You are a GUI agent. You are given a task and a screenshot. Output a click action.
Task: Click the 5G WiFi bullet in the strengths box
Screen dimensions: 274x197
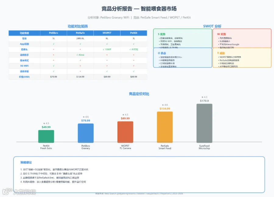click(170, 41)
